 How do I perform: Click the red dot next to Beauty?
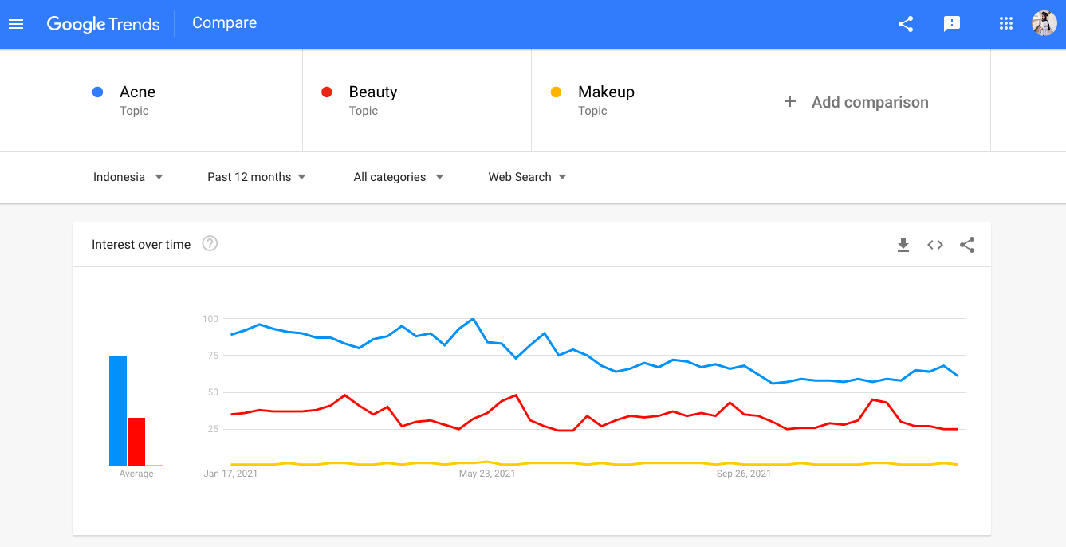click(x=326, y=92)
